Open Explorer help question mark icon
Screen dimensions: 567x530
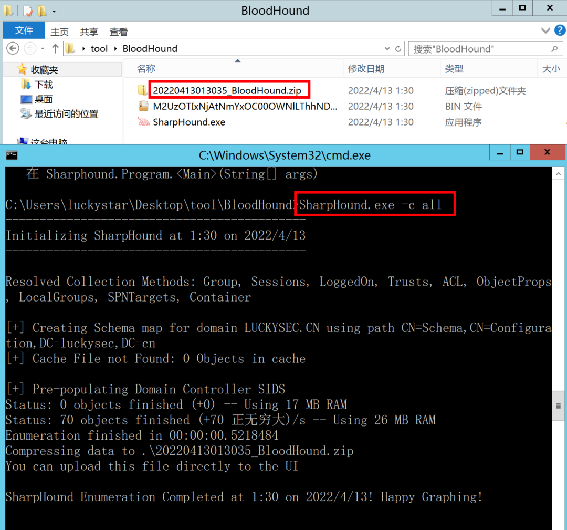560,30
